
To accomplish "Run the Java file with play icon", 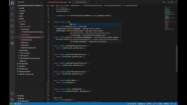I will [164, 2].
